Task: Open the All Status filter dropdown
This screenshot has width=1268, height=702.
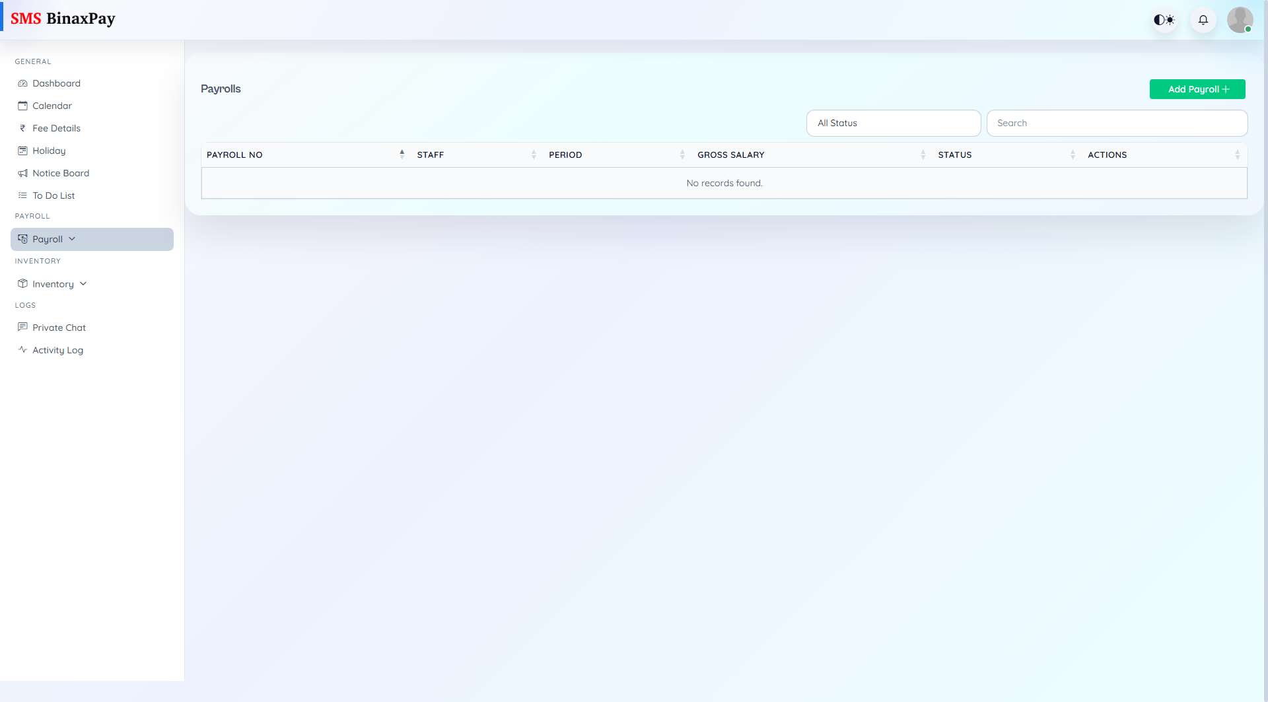Action: tap(894, 123)
